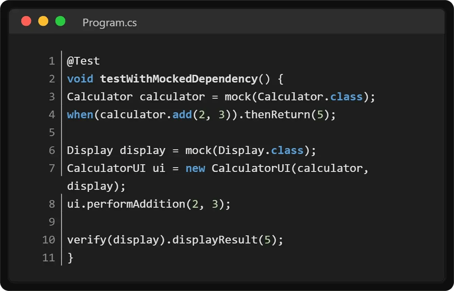Click the void keyword on line 2
The image size is (454, 291).
click(x=80, y=79)
